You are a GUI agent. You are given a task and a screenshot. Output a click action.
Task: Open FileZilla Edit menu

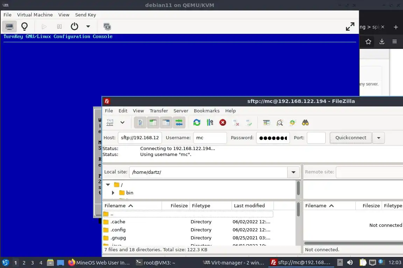point(123,111)
